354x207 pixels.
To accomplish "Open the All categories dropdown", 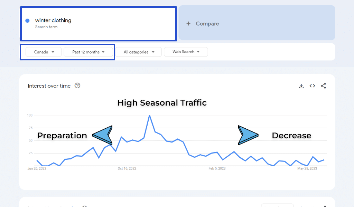I will pos(139,52).
